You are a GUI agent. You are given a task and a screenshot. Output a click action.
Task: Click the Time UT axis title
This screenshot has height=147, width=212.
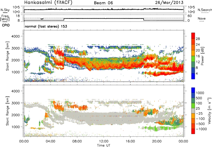pyautogui.click(x=104, y=145)
